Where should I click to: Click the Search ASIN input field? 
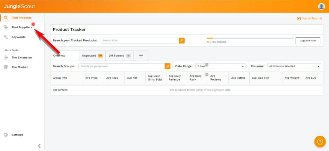point(140,40)
